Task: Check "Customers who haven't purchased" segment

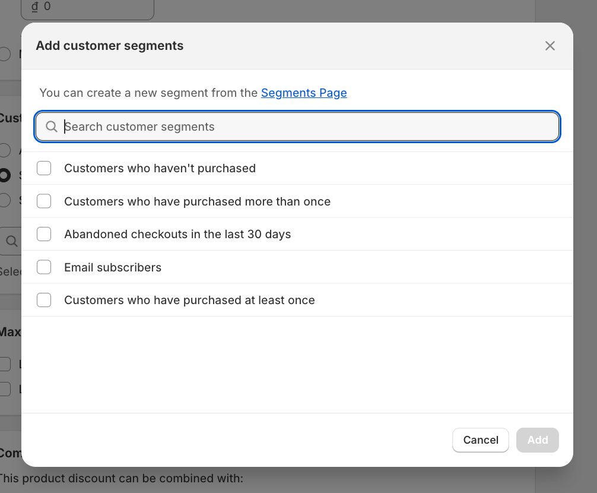Action: (x=44, y=168)
